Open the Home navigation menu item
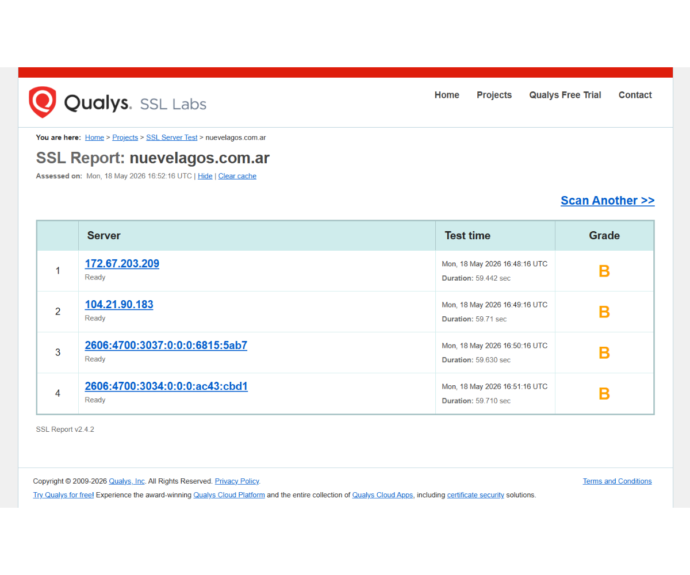Screen dimensions: 690x575 (447, 95)
